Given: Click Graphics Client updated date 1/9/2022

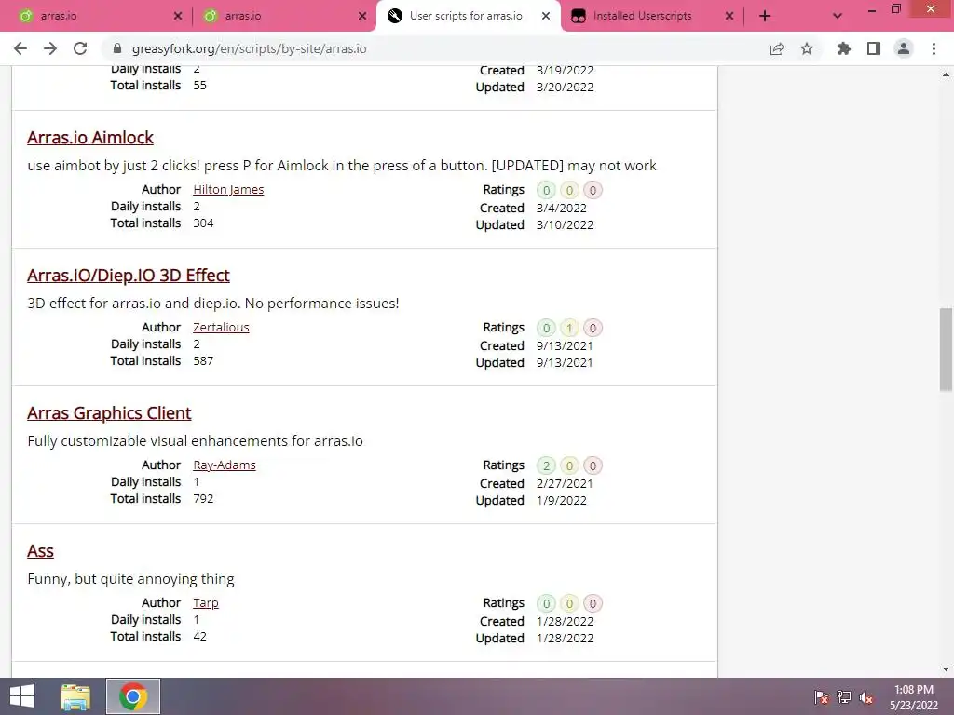Looking at the screenshot, I should click(x=562, y=500).
